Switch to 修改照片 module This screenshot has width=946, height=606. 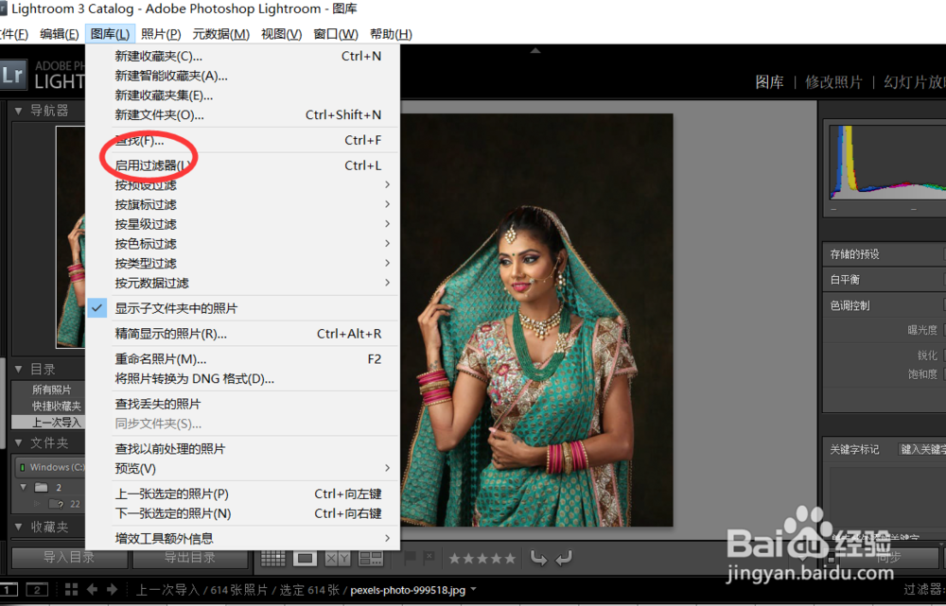coord(833,82)
